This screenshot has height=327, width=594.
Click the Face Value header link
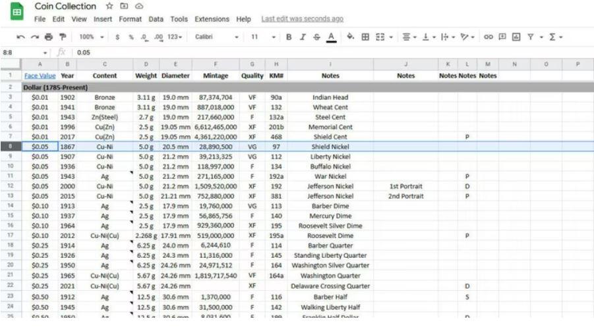tap(40, 76)
